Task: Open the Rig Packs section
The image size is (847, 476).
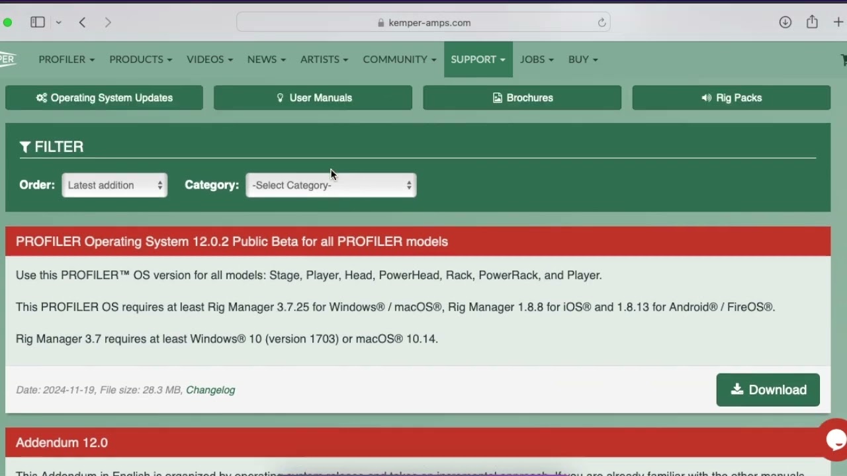Action: click(731, 98)
